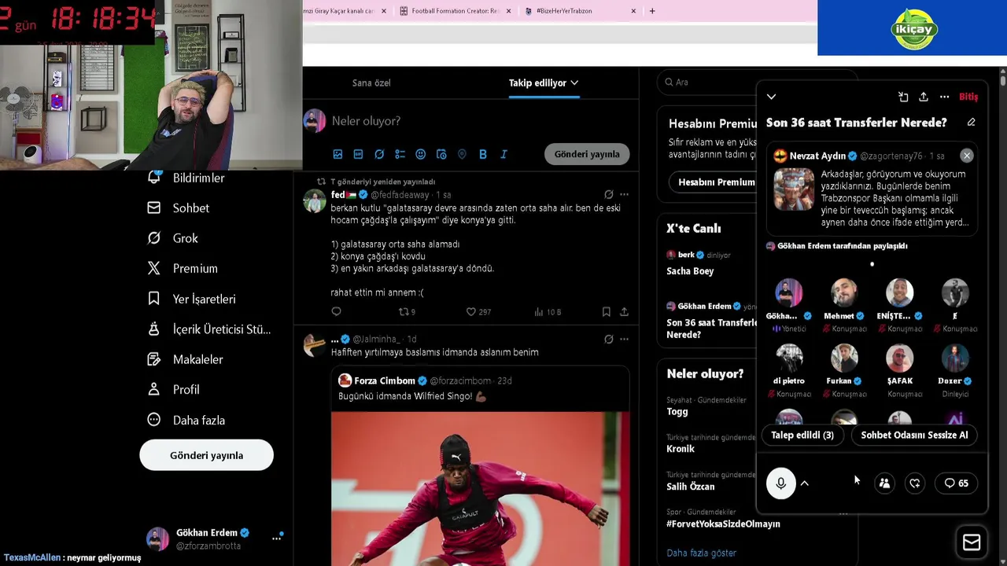
Task: Open the emoji picker in composer
Action: click(x=420, y=154)
